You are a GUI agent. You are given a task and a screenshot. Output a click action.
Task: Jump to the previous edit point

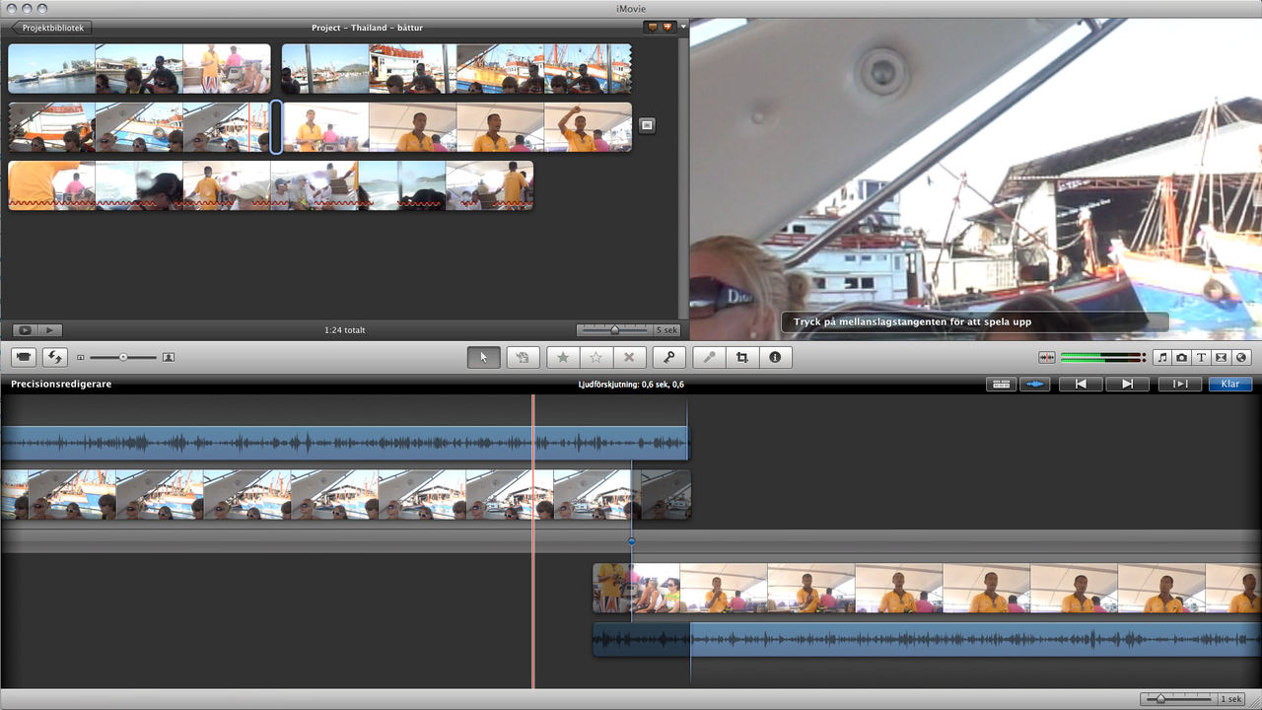tap(1081, 385)
